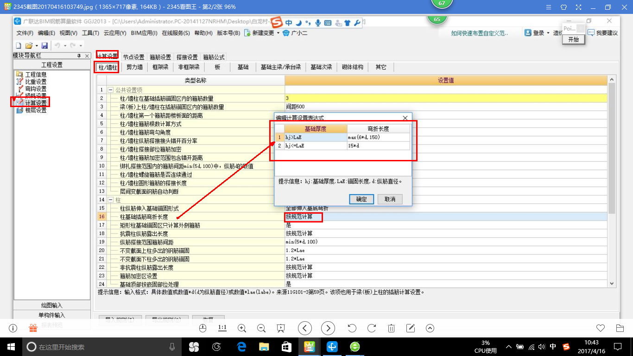Screen dimensions: 633x356
Task: Click 取消 in the expression dialog
Action: pyautogui.click(x=390, y=199)
